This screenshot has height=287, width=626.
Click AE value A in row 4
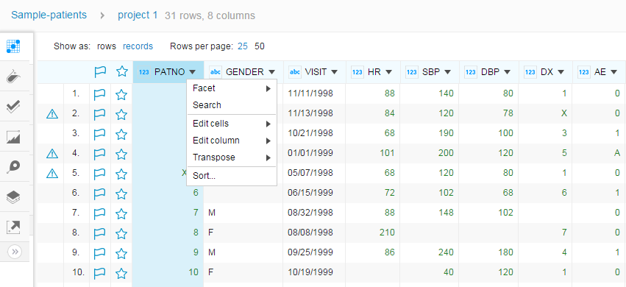(617, 153)
